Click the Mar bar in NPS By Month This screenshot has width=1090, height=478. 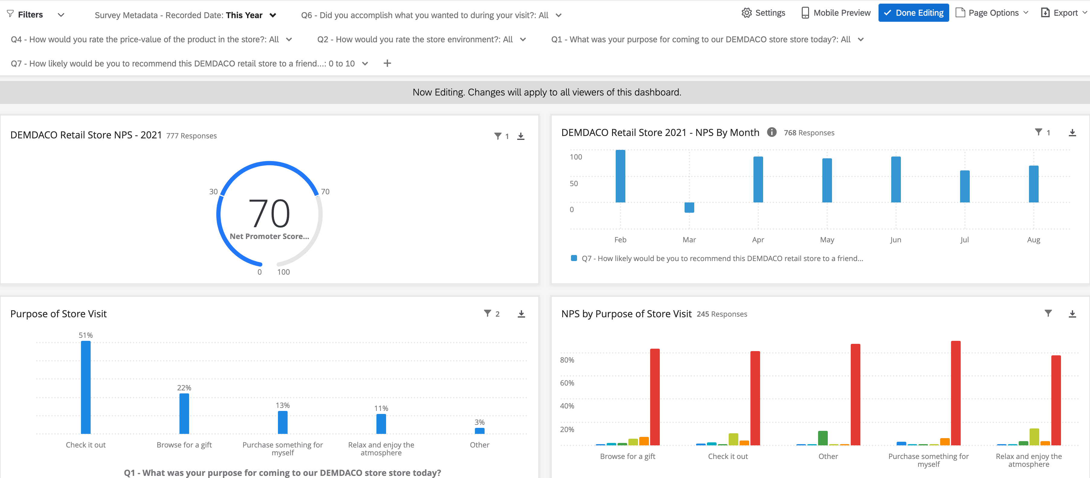[x=689, y=208]
